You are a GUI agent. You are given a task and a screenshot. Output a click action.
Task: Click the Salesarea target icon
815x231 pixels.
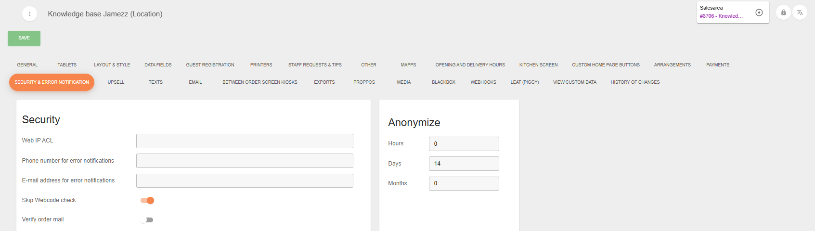pos(759,13)
